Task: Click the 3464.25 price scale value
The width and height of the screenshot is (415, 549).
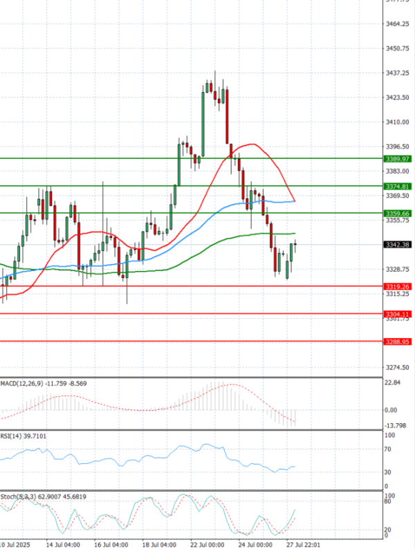Action: coord(398,24)
